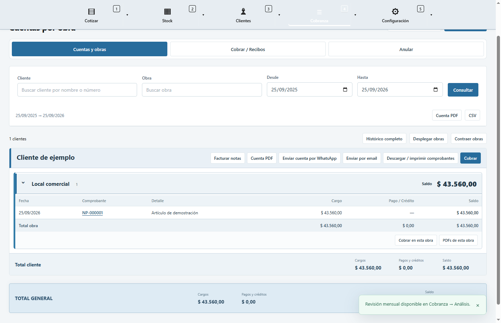Click Descargar / imprimir comprobantes

coord(420,158)
